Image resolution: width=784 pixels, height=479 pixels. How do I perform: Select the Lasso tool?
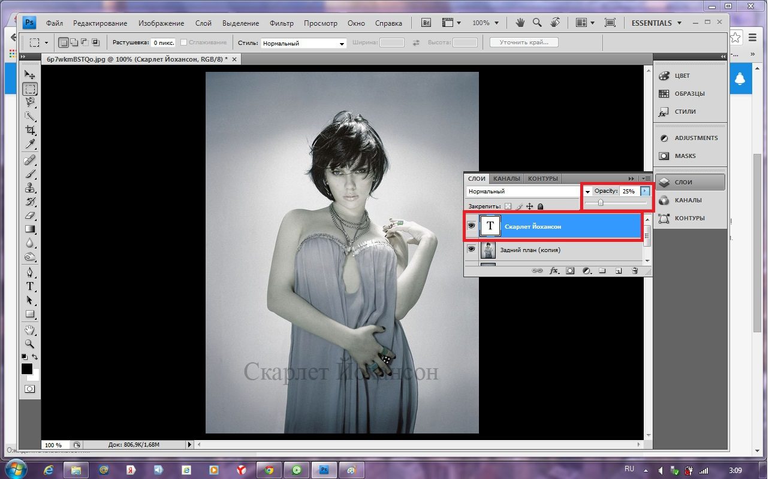coord(29,102)
